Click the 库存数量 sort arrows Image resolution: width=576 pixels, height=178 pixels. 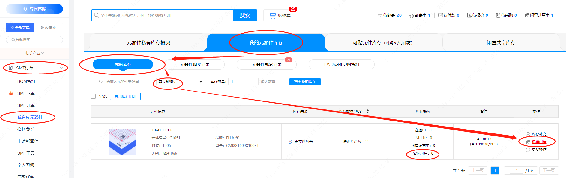(x=368, y=112)
